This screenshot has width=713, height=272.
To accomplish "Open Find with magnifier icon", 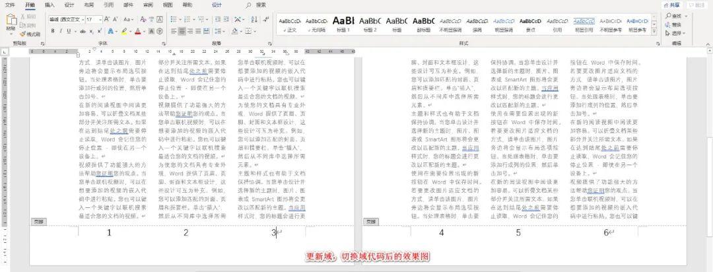I will click(x=668, y=15).
